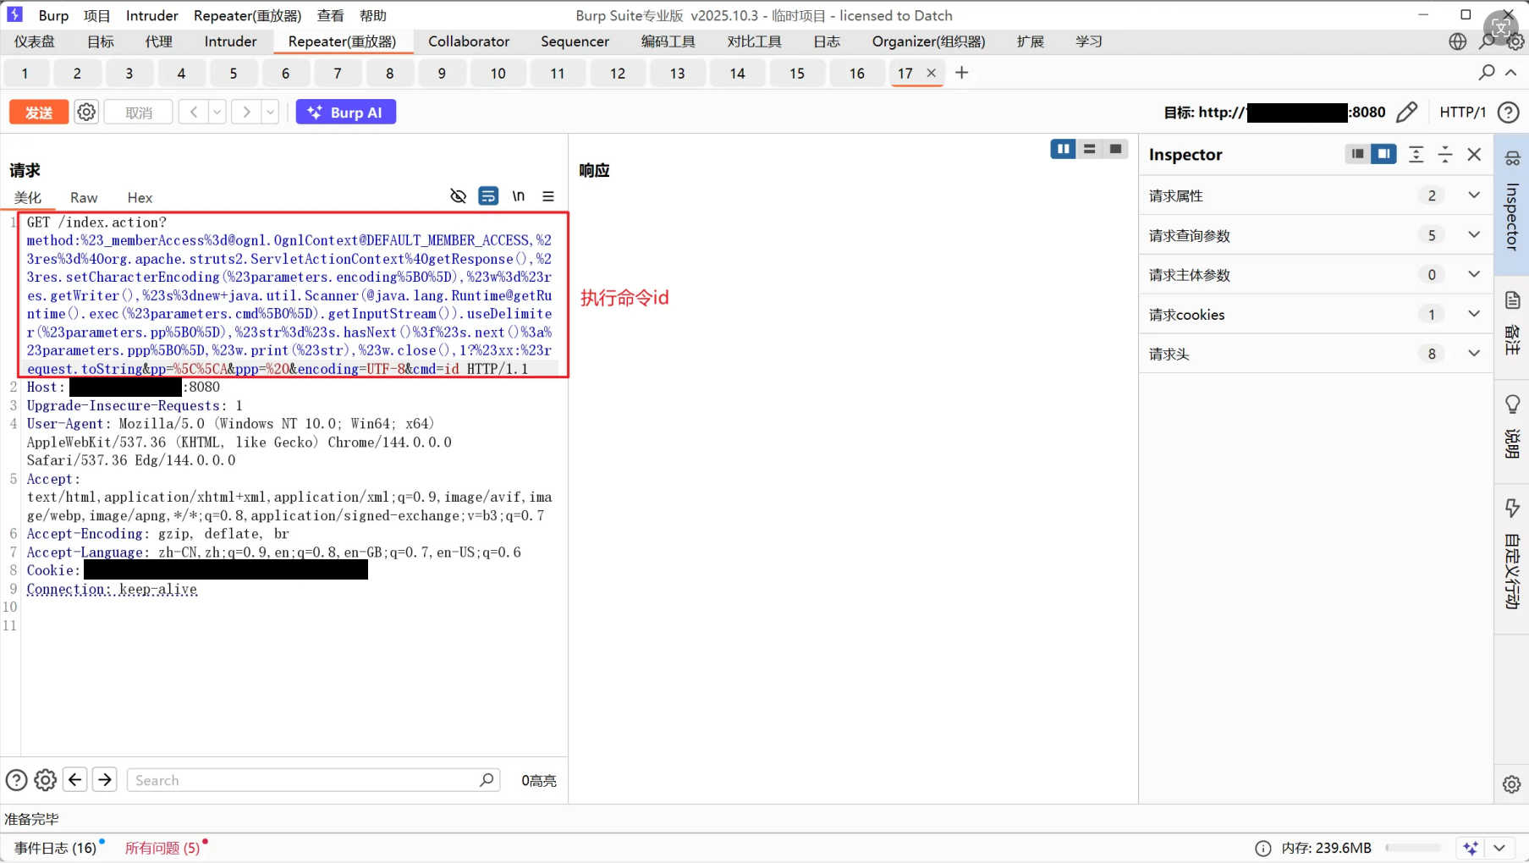
Task: Click the Send (发送) request button
Action: (x=39, y=113)
